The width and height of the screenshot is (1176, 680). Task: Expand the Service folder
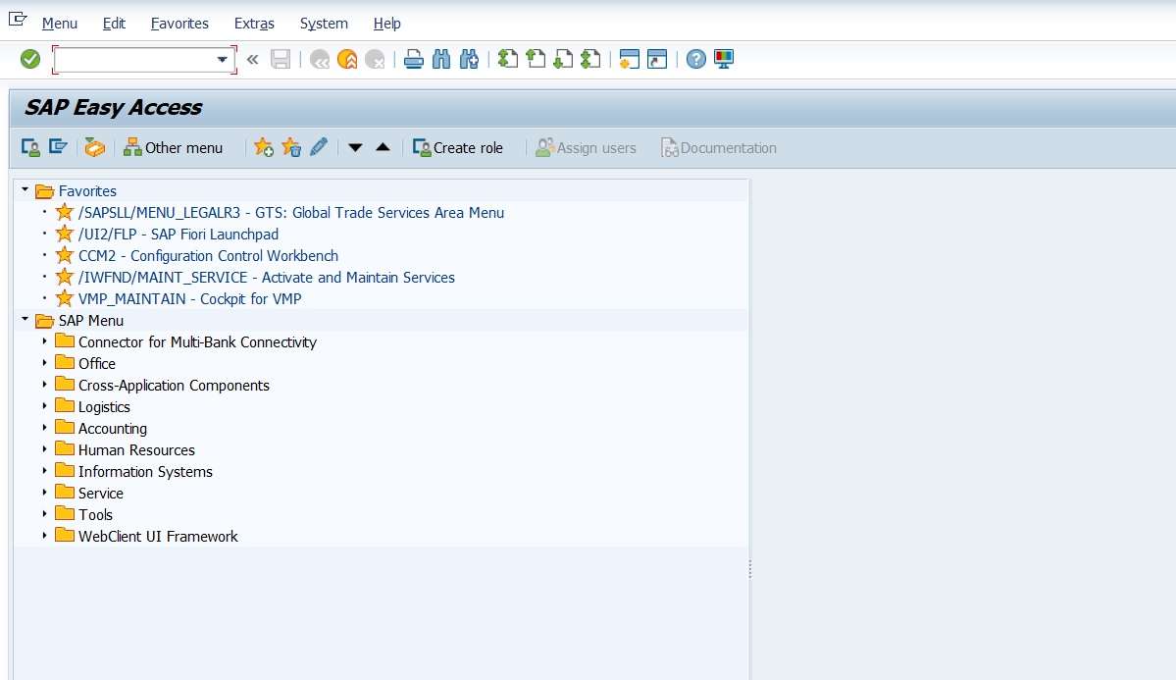(44, 493)
